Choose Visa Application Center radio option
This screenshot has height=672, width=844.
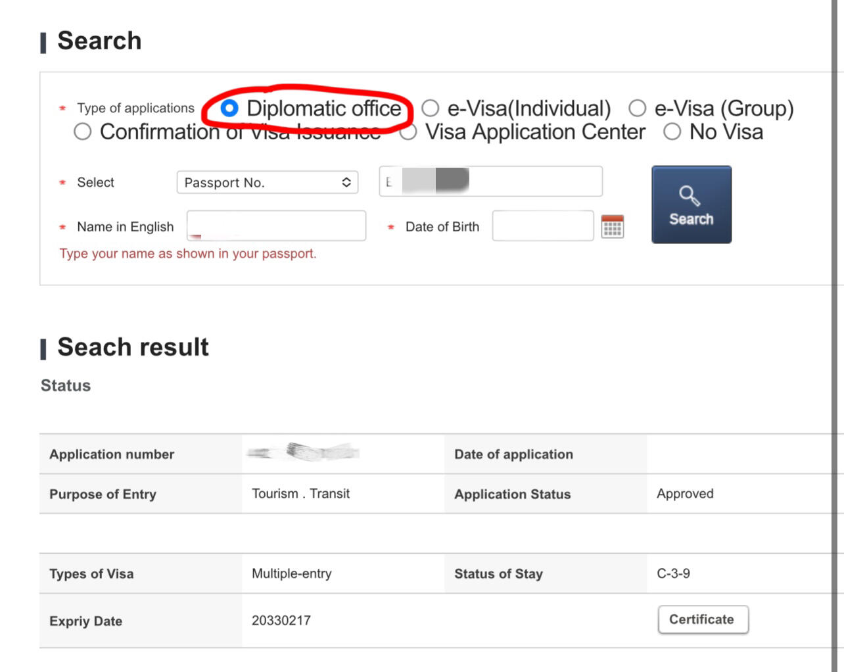click(x=408, y=132)
